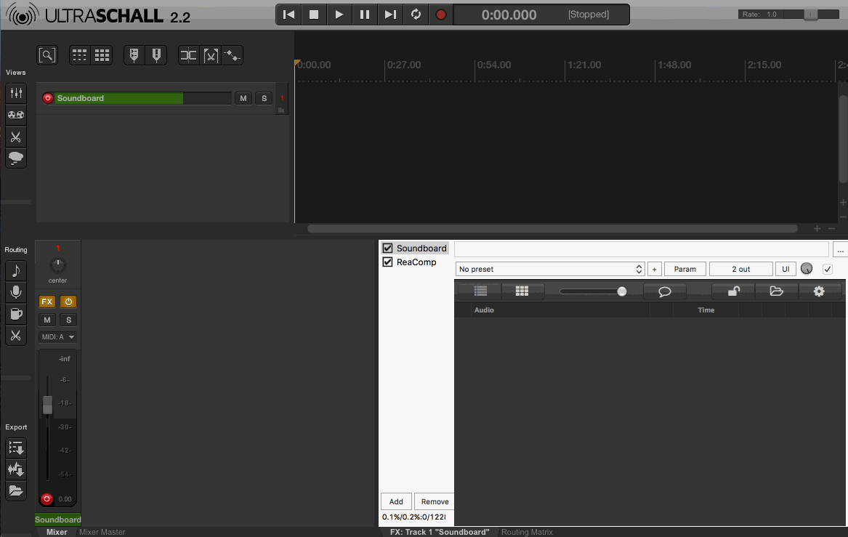Switch to FX: Track 1 "Soundboard" tab
This screenshot has height=537, width=848.
[x=440, y=532]
